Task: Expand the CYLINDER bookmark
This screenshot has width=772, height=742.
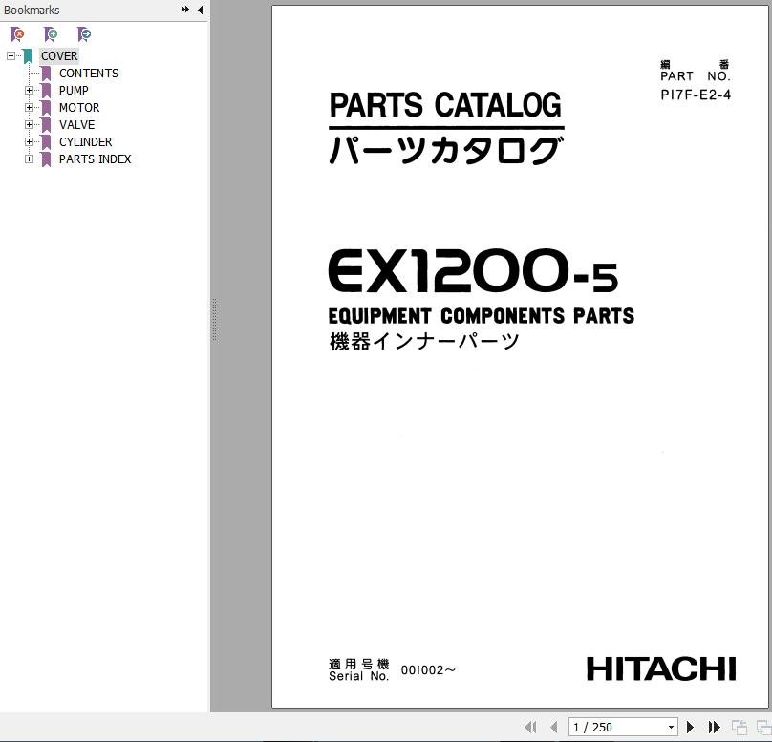Action: pyautogui.click(x=29, y=142)
